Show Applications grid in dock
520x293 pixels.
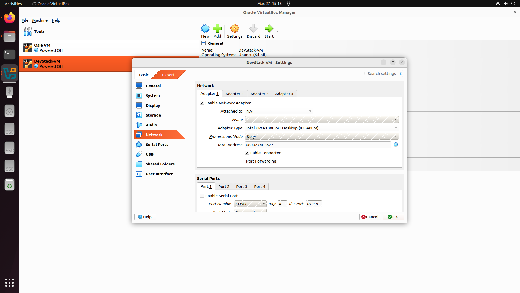coord(9,283)
